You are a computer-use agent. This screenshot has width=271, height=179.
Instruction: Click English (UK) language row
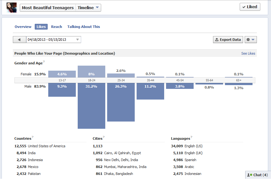point(188,153)
